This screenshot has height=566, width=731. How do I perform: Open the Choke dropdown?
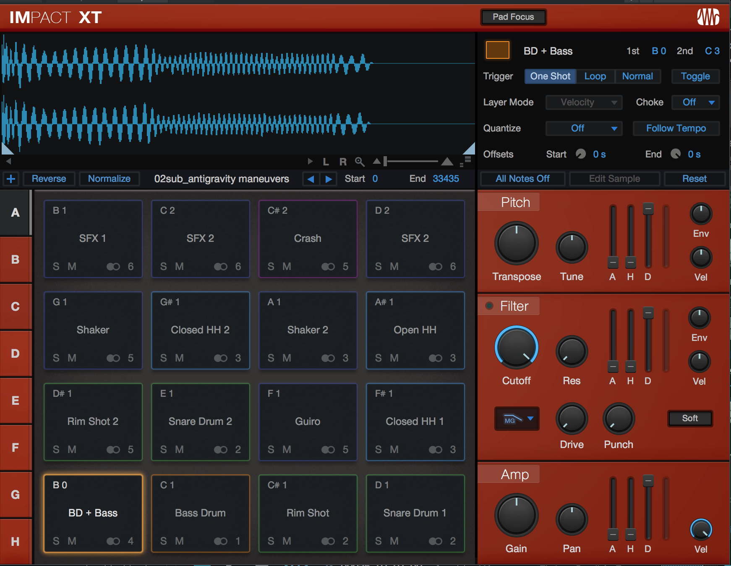(696, 102)
